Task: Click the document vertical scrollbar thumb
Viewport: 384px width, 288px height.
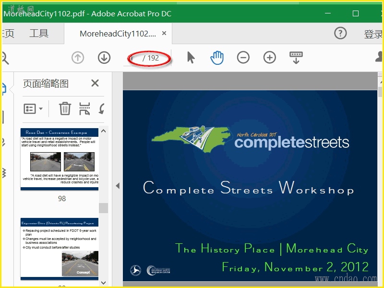Action: (x=380, y=92)
